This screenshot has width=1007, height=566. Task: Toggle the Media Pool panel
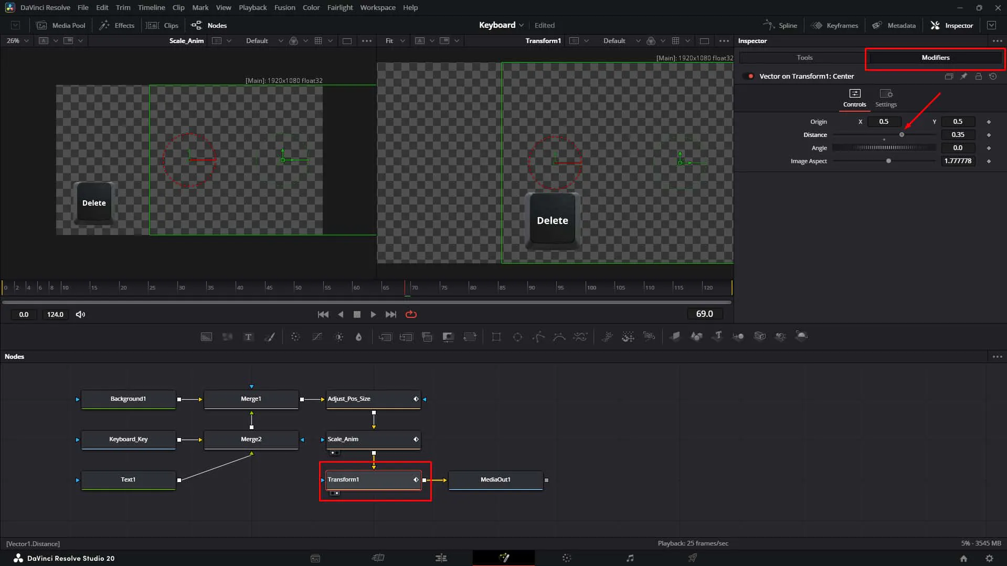(60, 25)
